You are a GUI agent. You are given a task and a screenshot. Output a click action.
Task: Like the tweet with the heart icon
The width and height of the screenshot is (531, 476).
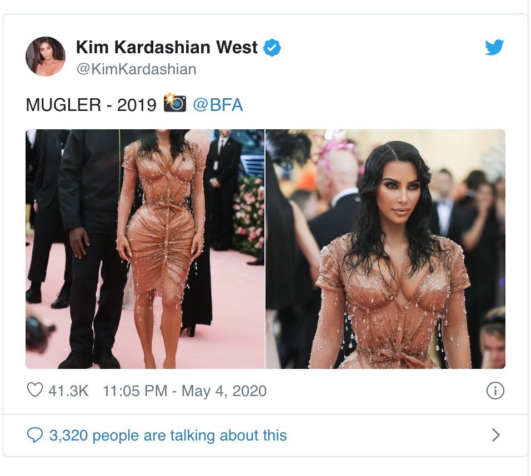click(x=35, y=389)
